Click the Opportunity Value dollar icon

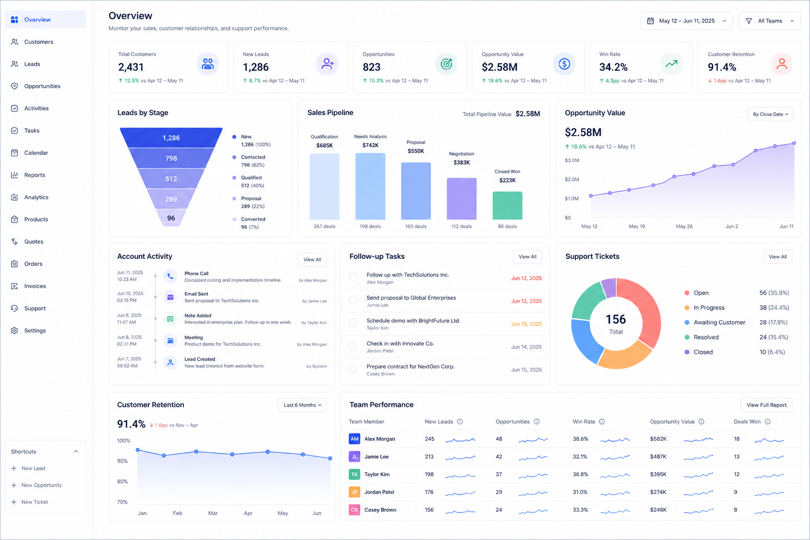pyautogui.click(x=564, y=64)
